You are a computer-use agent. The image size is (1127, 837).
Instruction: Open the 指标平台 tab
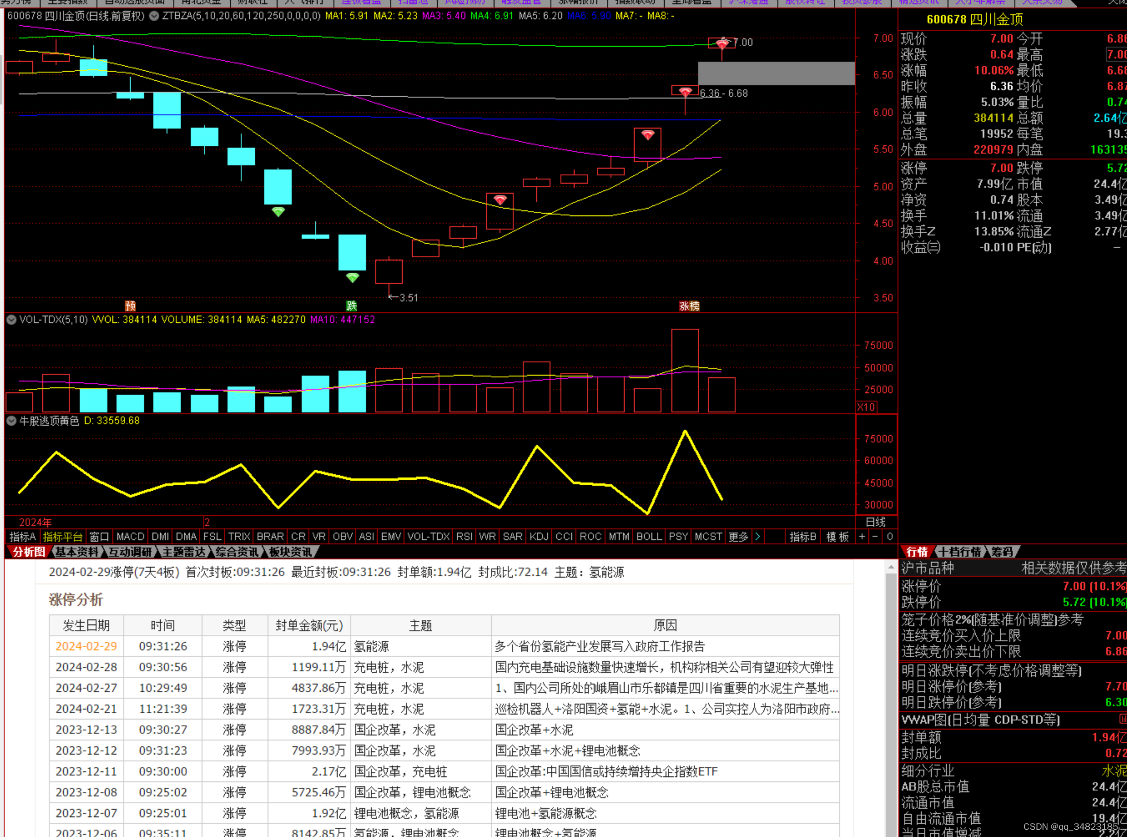click(63, 536)
